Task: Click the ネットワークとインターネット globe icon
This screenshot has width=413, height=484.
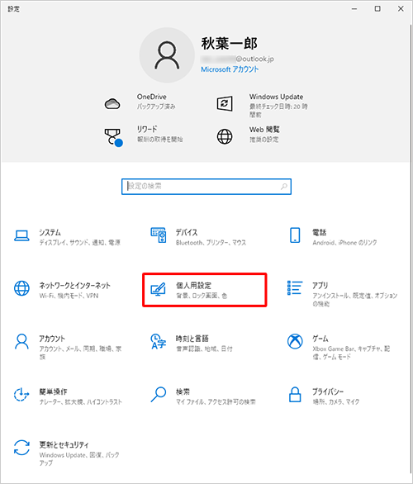Action: coord(22,288)
